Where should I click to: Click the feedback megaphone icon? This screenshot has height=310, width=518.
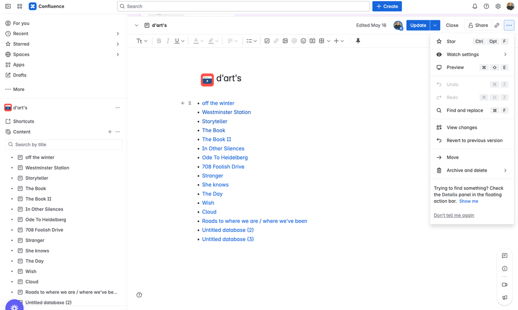[x=505, y=298]
